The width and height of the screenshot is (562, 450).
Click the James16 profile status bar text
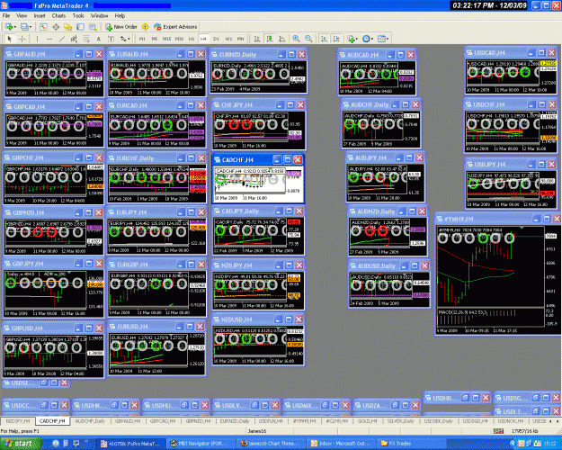tap(256, 431)
